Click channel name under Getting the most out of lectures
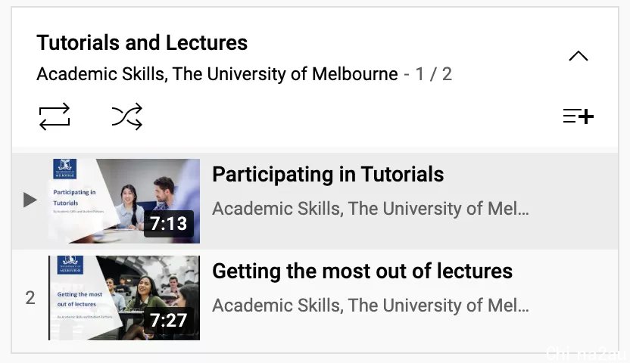The height and width of the screenshot is (363, 630). (370, 306)
